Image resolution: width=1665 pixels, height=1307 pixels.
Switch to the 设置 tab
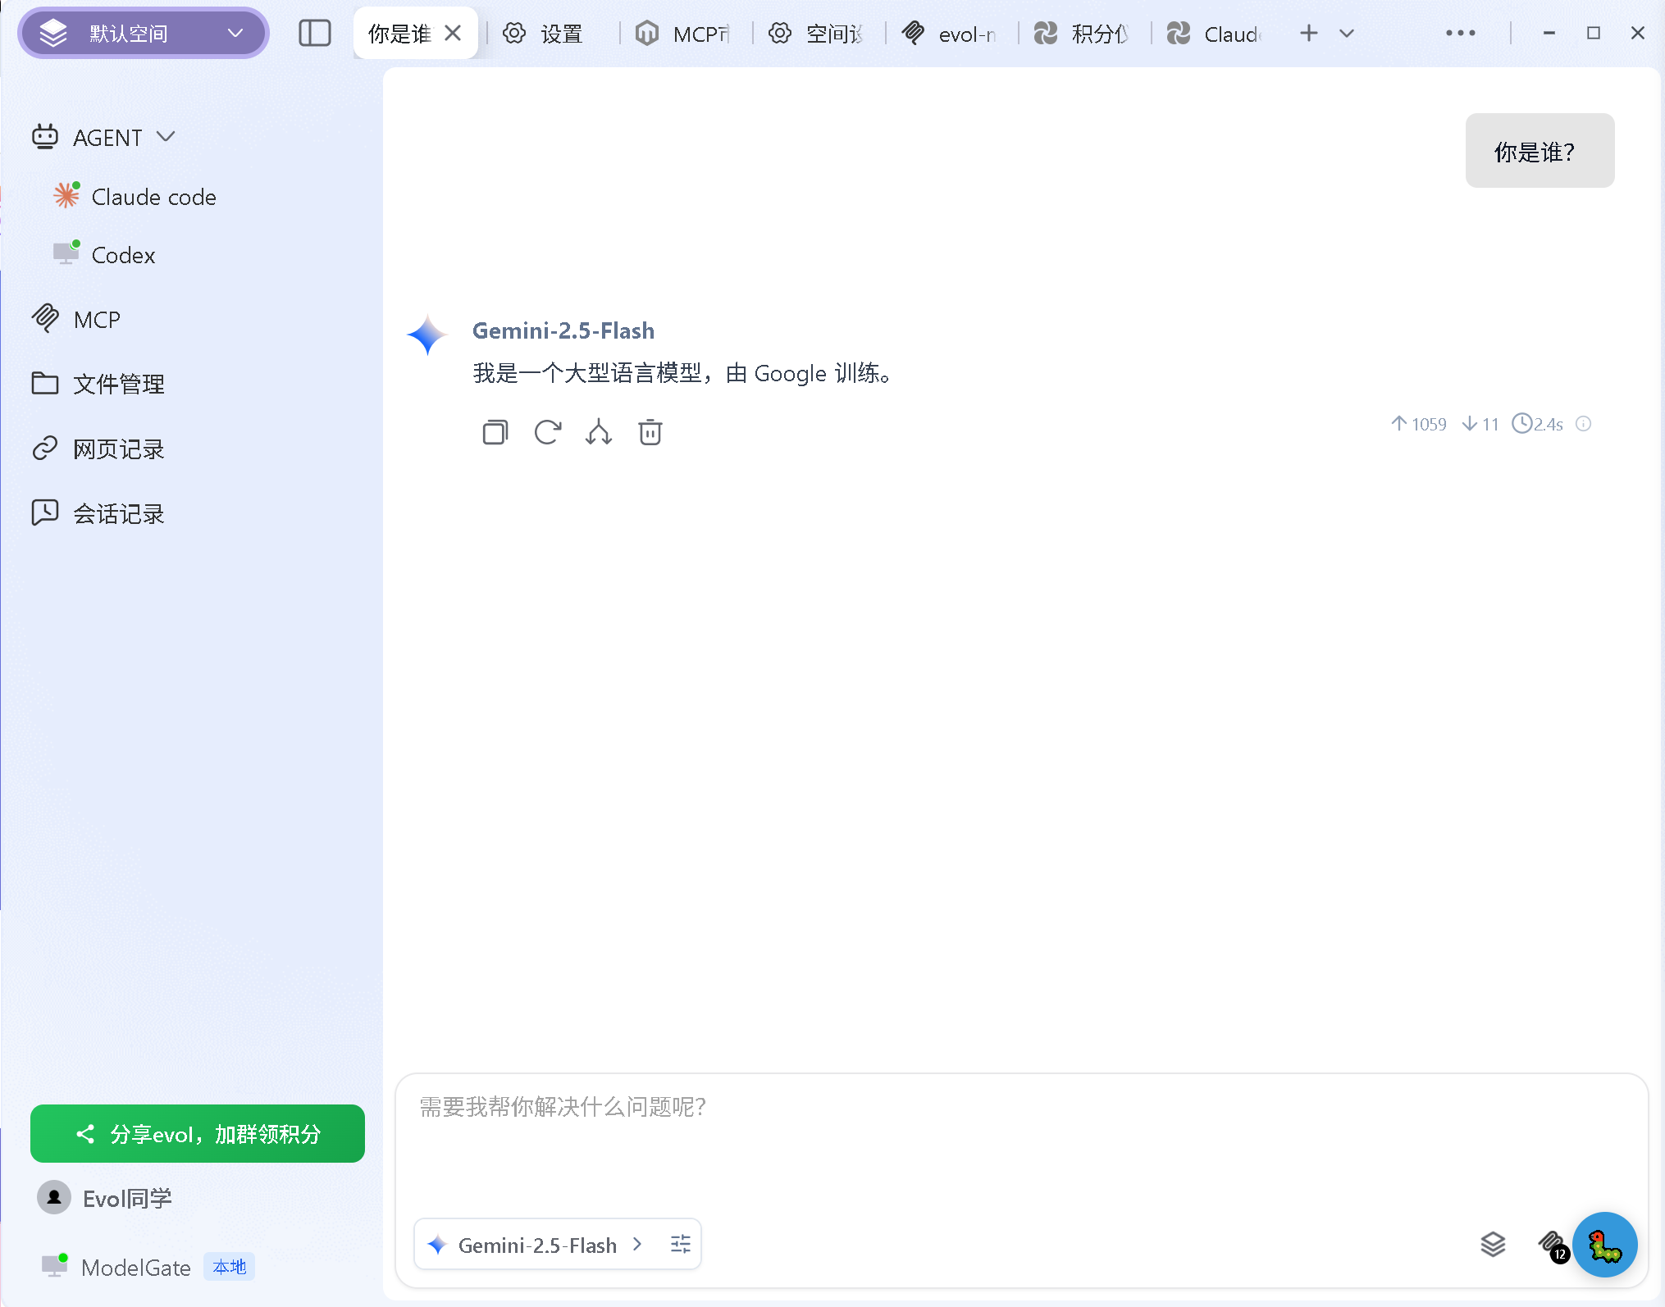tap(560, 34)
